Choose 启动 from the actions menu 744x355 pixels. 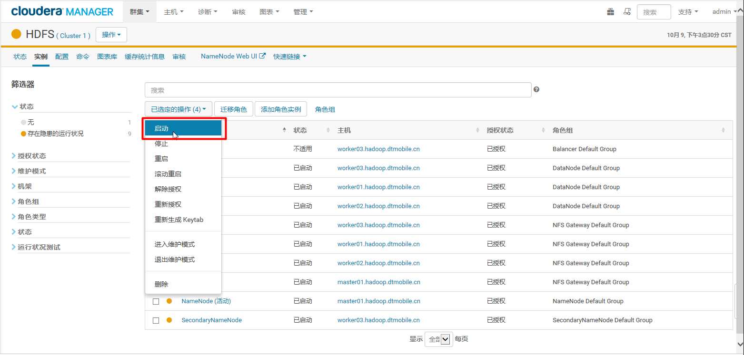pos(183,128)
